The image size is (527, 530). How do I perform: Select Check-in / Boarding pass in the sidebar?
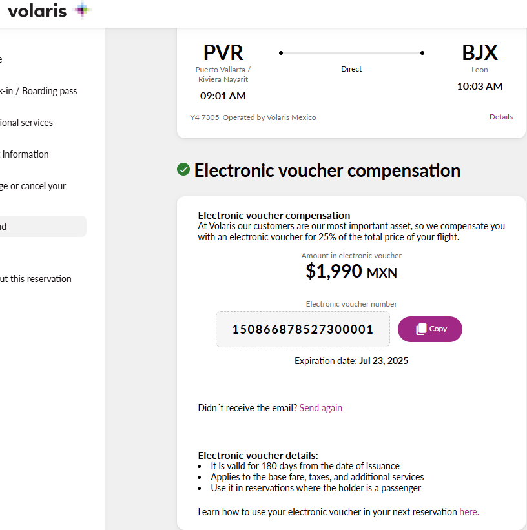pos(38,91)
